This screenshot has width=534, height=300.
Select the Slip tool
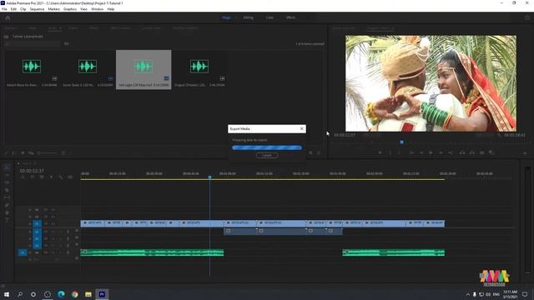pyautogui.click(x=7, y=197)
